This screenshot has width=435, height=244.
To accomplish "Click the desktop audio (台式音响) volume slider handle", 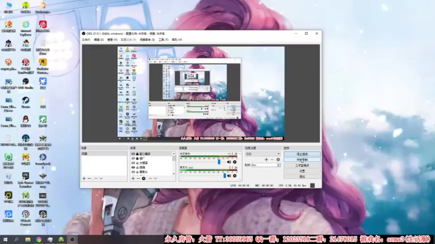I will click(x=219, y=162).
